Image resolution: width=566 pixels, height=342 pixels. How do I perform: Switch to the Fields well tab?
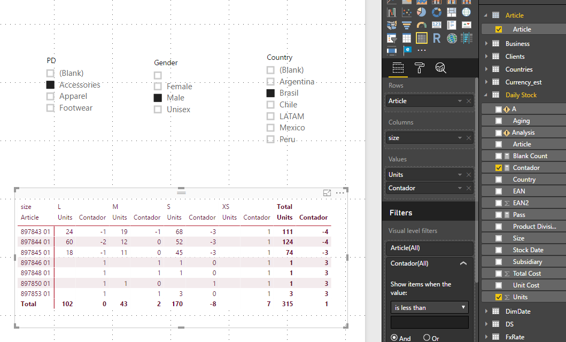click(x=398, y=68)
